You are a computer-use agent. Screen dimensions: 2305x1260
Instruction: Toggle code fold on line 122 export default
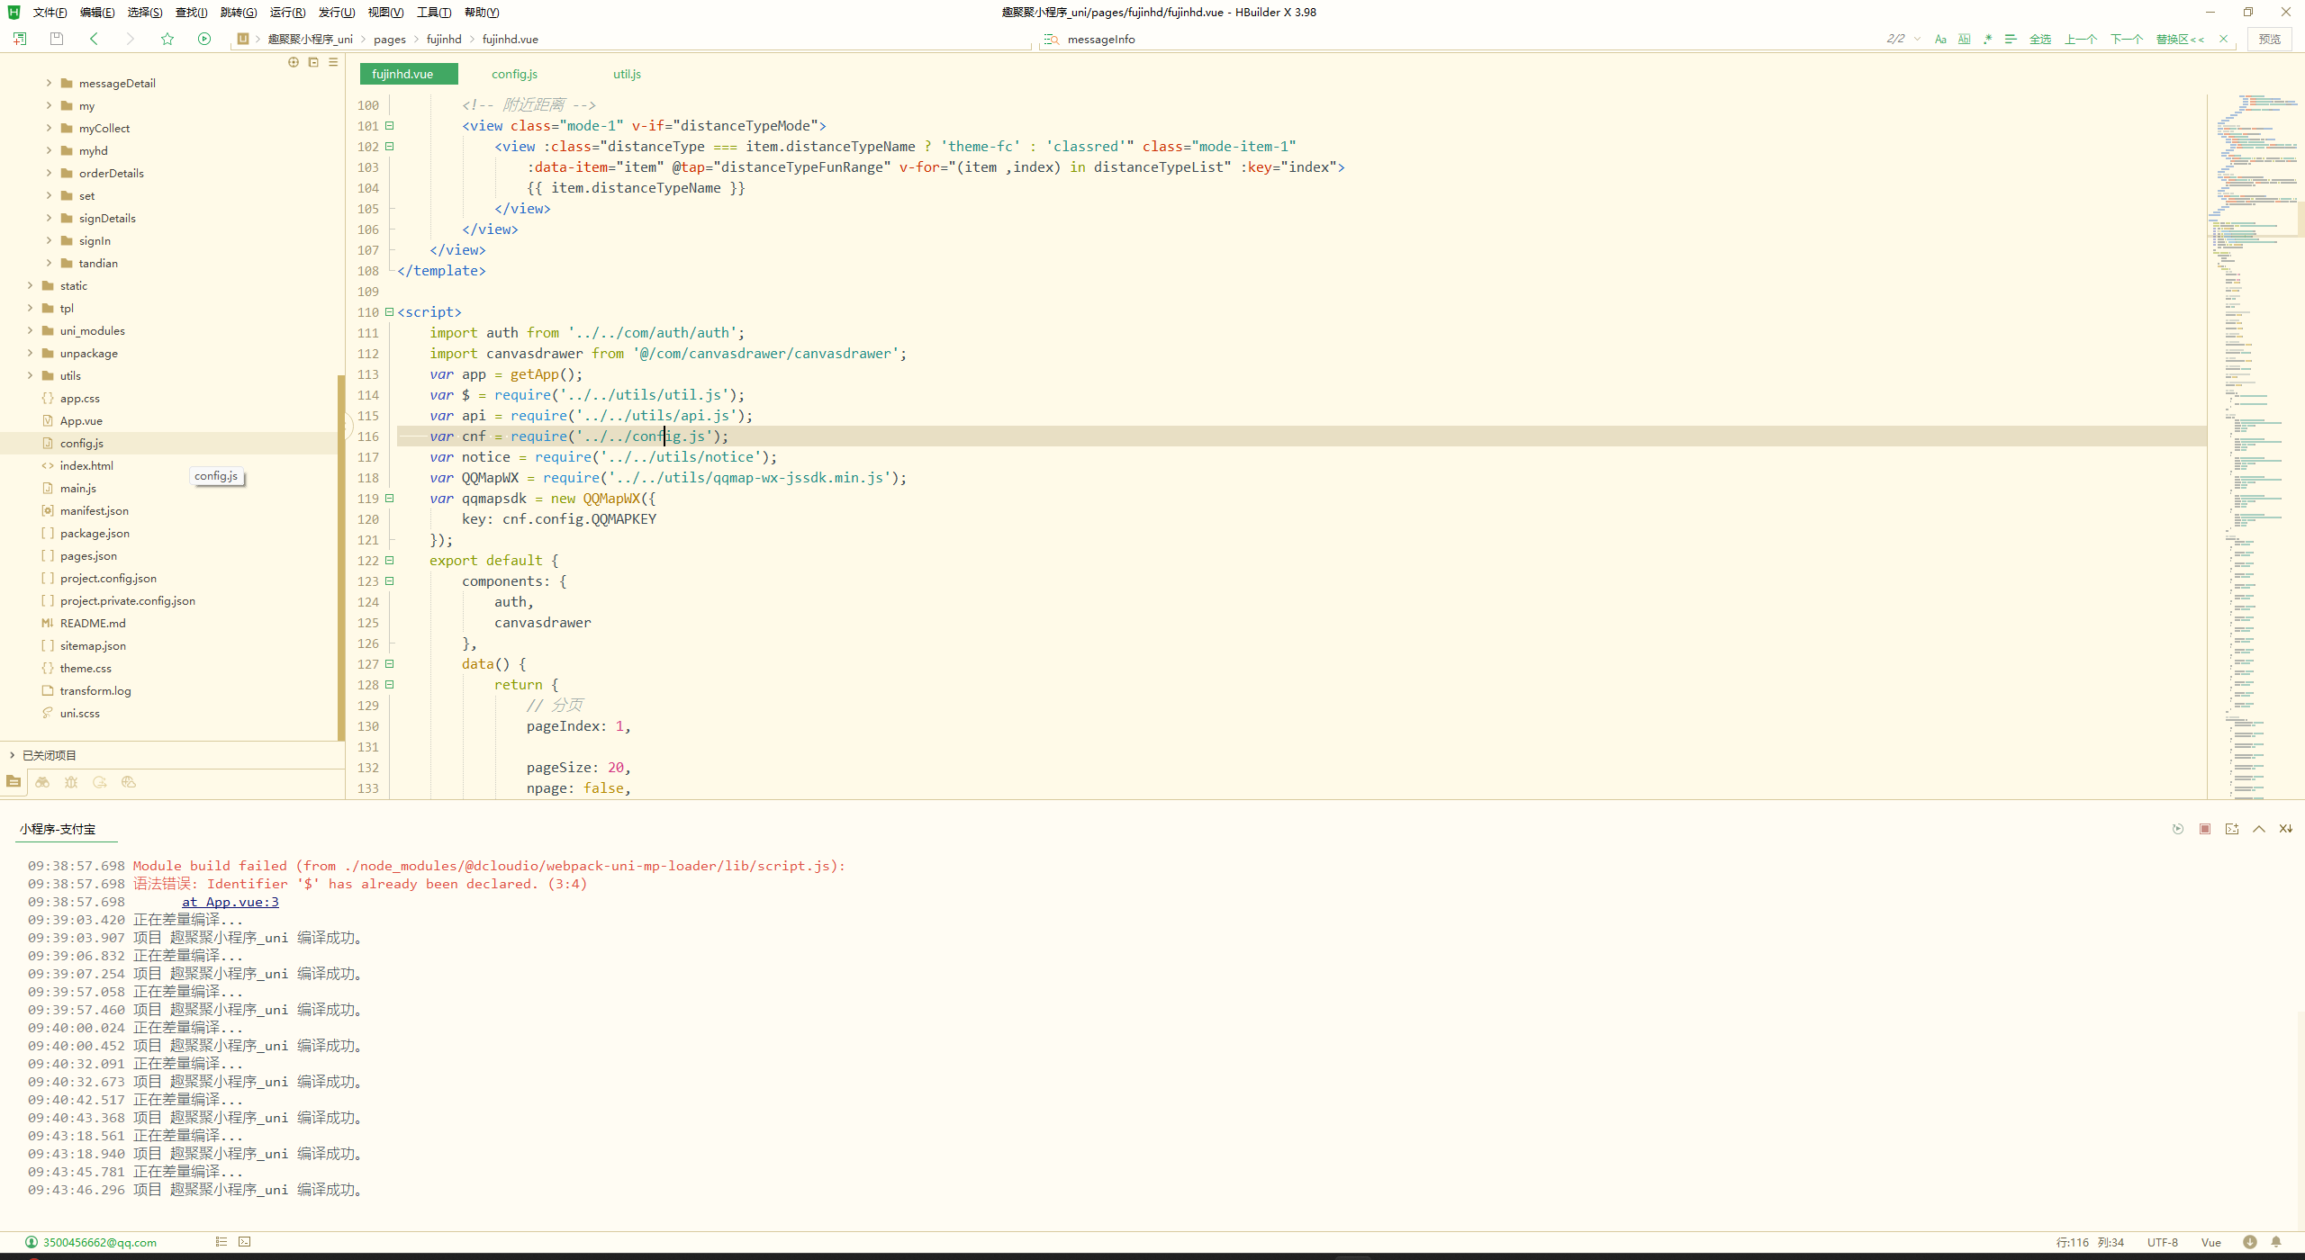[x=390, y=561]
